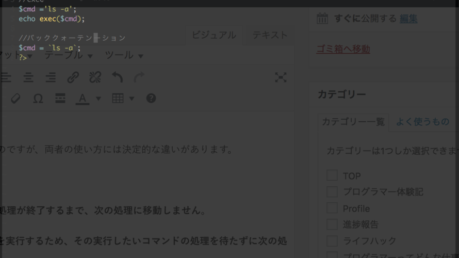The image size is (459, 258).
Task: Click ゴミ箱へ移動 link
Action: 343,49
